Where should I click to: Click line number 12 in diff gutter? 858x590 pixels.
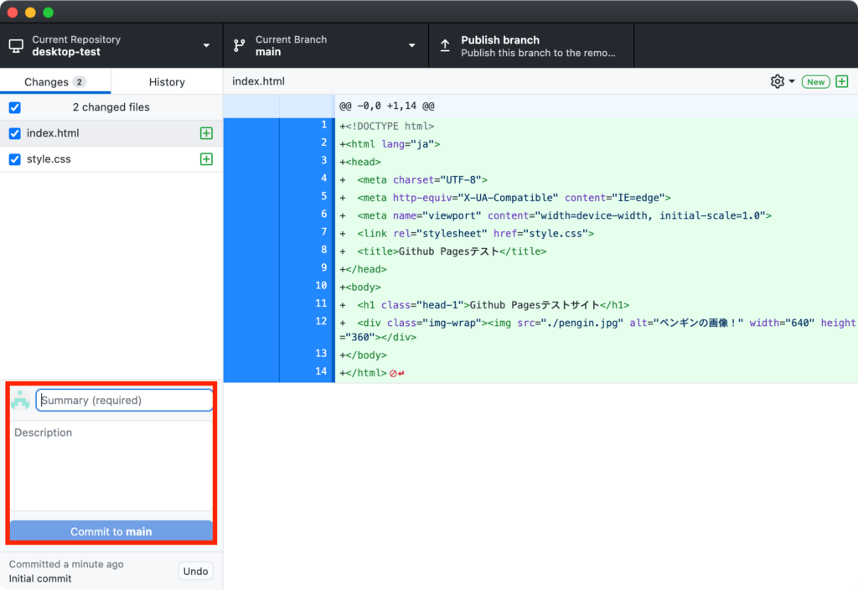click(321, 321)
